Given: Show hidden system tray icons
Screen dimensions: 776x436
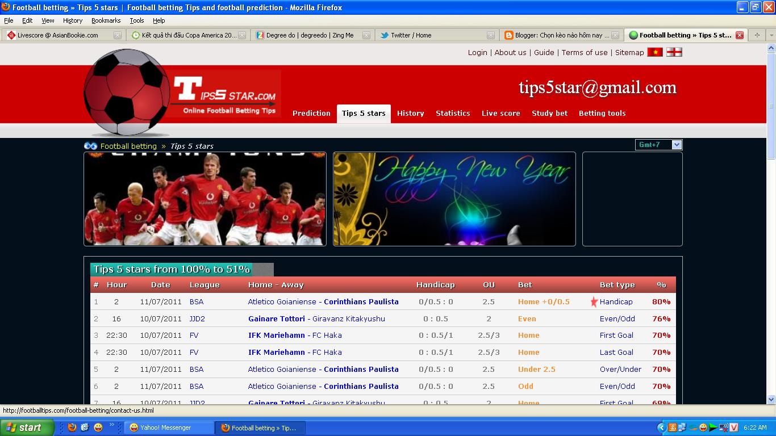Looking at the screenshot, I should 661,427.
